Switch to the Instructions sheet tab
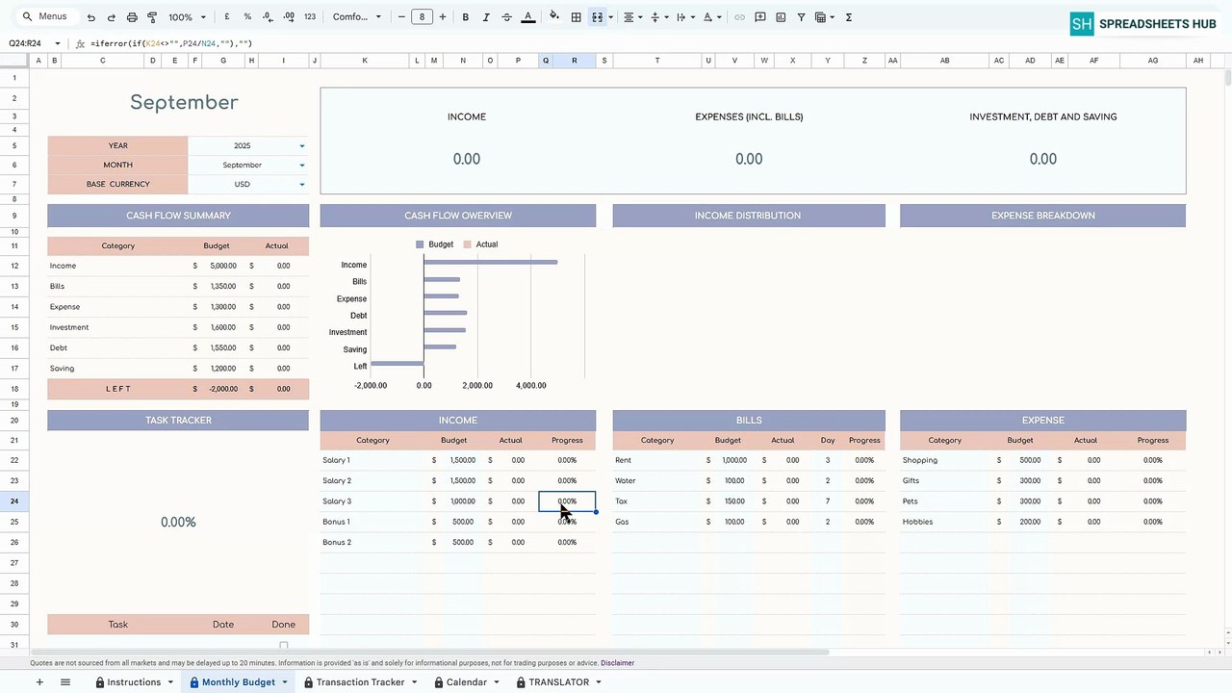The image size is (1232, 693). click(134, 682)
